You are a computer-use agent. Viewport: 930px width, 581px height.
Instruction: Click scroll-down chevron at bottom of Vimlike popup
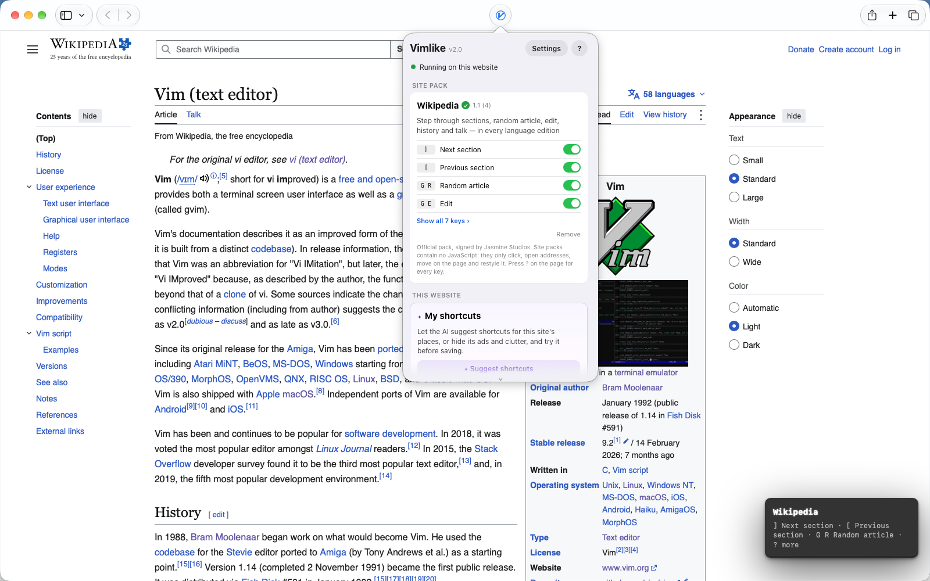[x=500, y=379]
